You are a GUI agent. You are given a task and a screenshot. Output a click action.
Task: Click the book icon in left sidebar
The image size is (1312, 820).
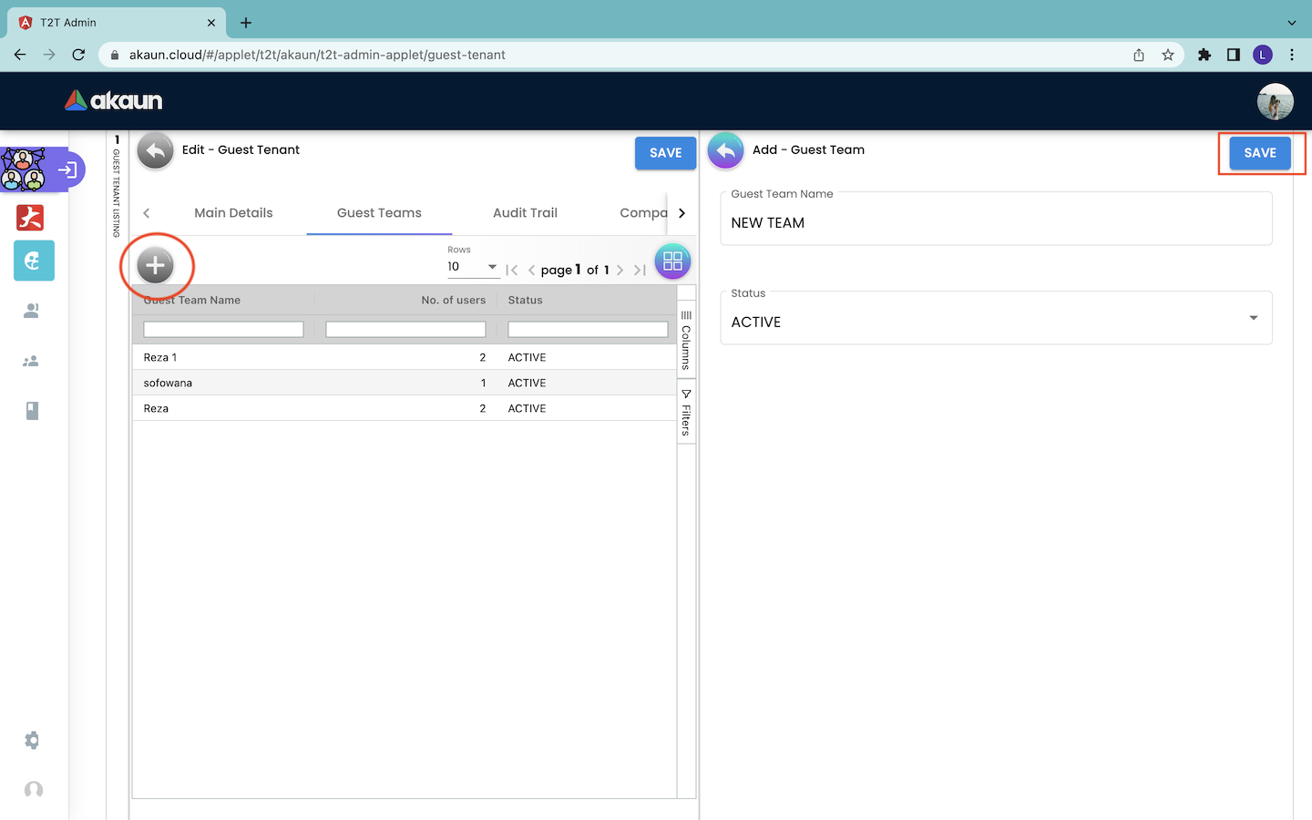pyautogui.click(x=32, y=411)
